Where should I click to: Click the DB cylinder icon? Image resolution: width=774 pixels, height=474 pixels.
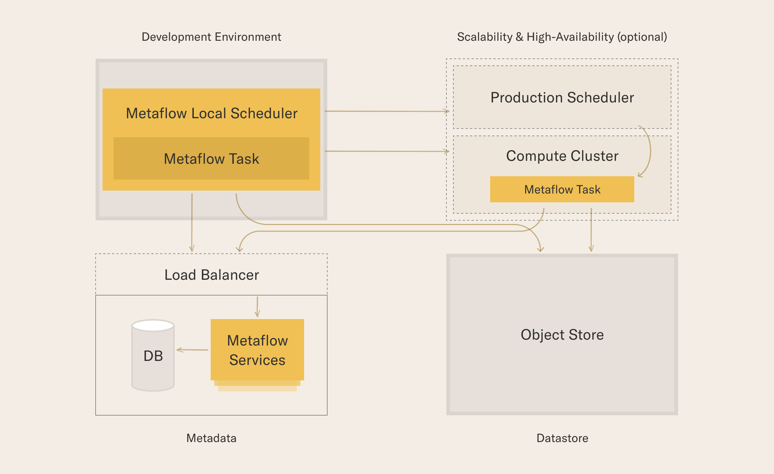[x=153, y=355]
